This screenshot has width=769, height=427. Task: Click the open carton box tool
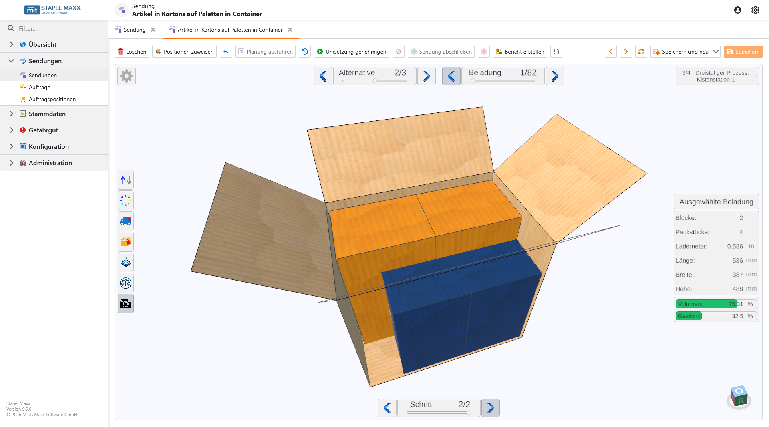click(x=126, y=242)
